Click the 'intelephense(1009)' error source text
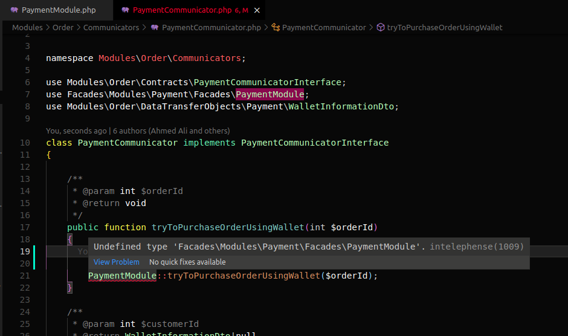The height and width of the screenshot is (336, 568). (477, 247)
